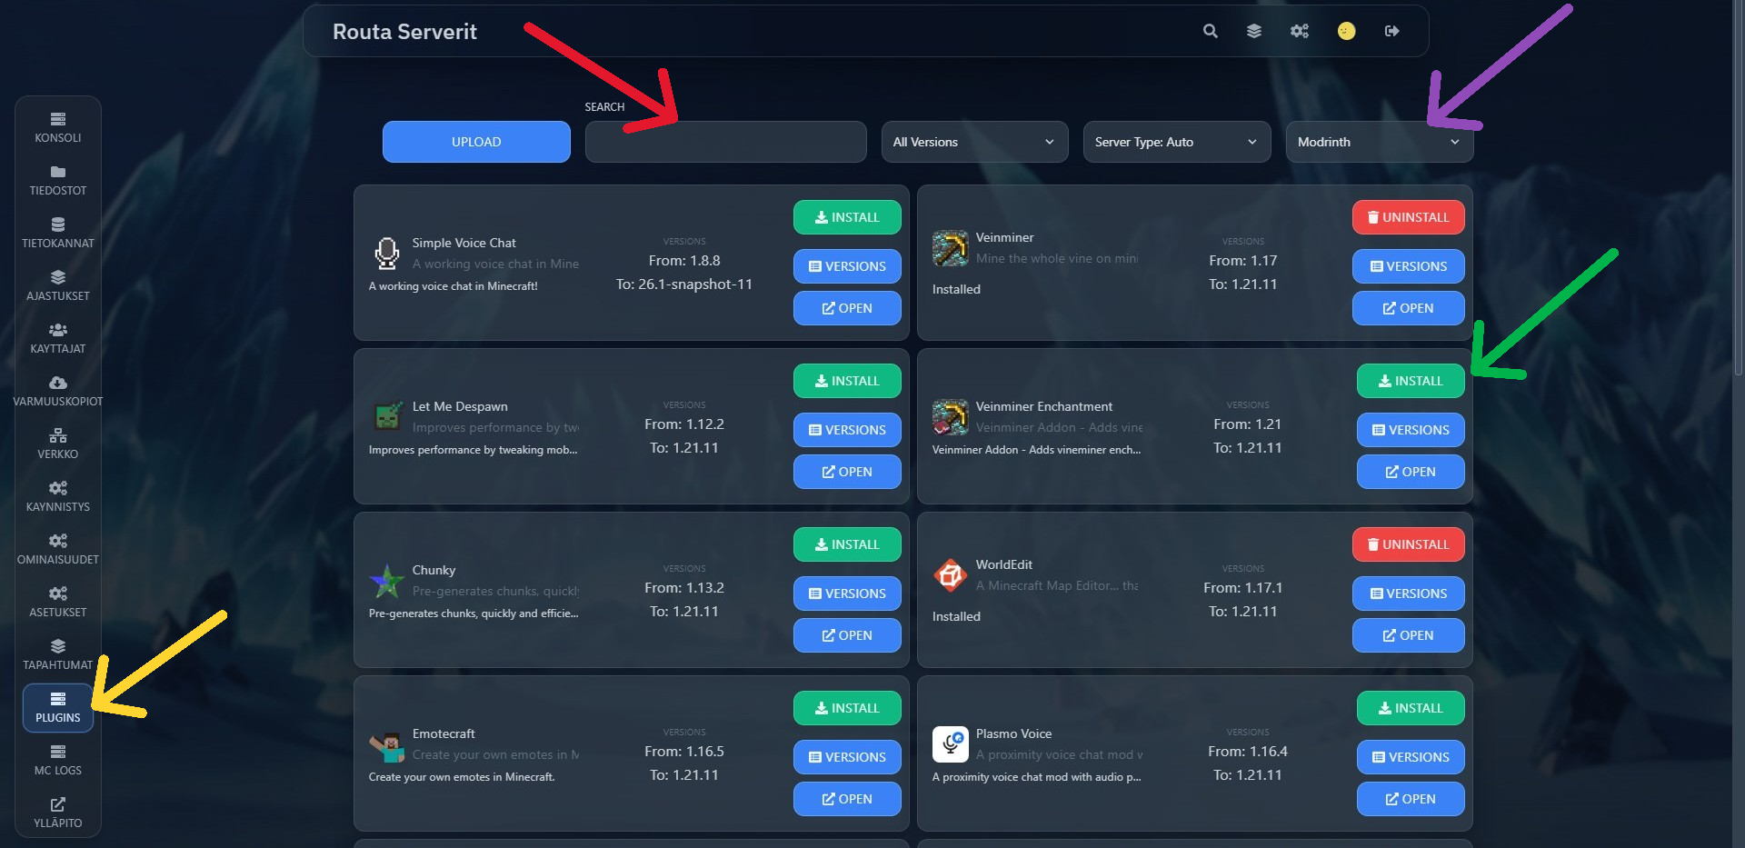Screen dimensions: 1745x848
Task: Install the Veinminer Enchantment plugin
Action: (x=1410, y=381)
